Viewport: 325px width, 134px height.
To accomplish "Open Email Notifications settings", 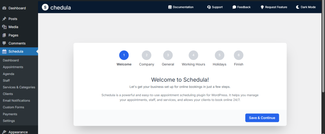I will 16,100.
